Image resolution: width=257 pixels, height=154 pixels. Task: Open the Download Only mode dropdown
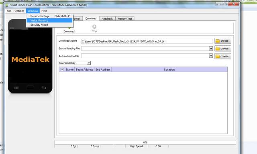(75, 63)
